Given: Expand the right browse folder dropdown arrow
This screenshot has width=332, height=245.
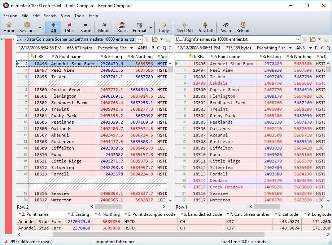Looking at the screenshot, I should pyautogui.click(x=319, y=39).
